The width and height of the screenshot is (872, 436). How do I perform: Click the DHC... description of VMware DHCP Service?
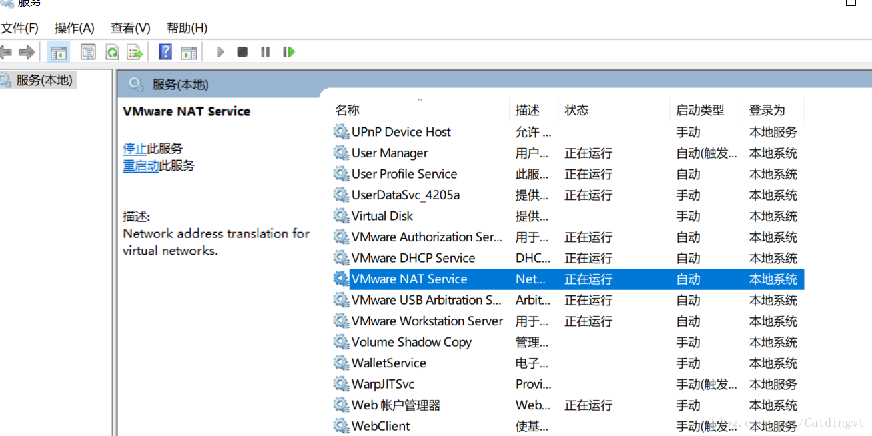pos(533,258)
